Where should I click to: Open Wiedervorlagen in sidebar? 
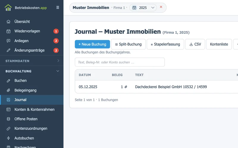[x=32, y=31]
